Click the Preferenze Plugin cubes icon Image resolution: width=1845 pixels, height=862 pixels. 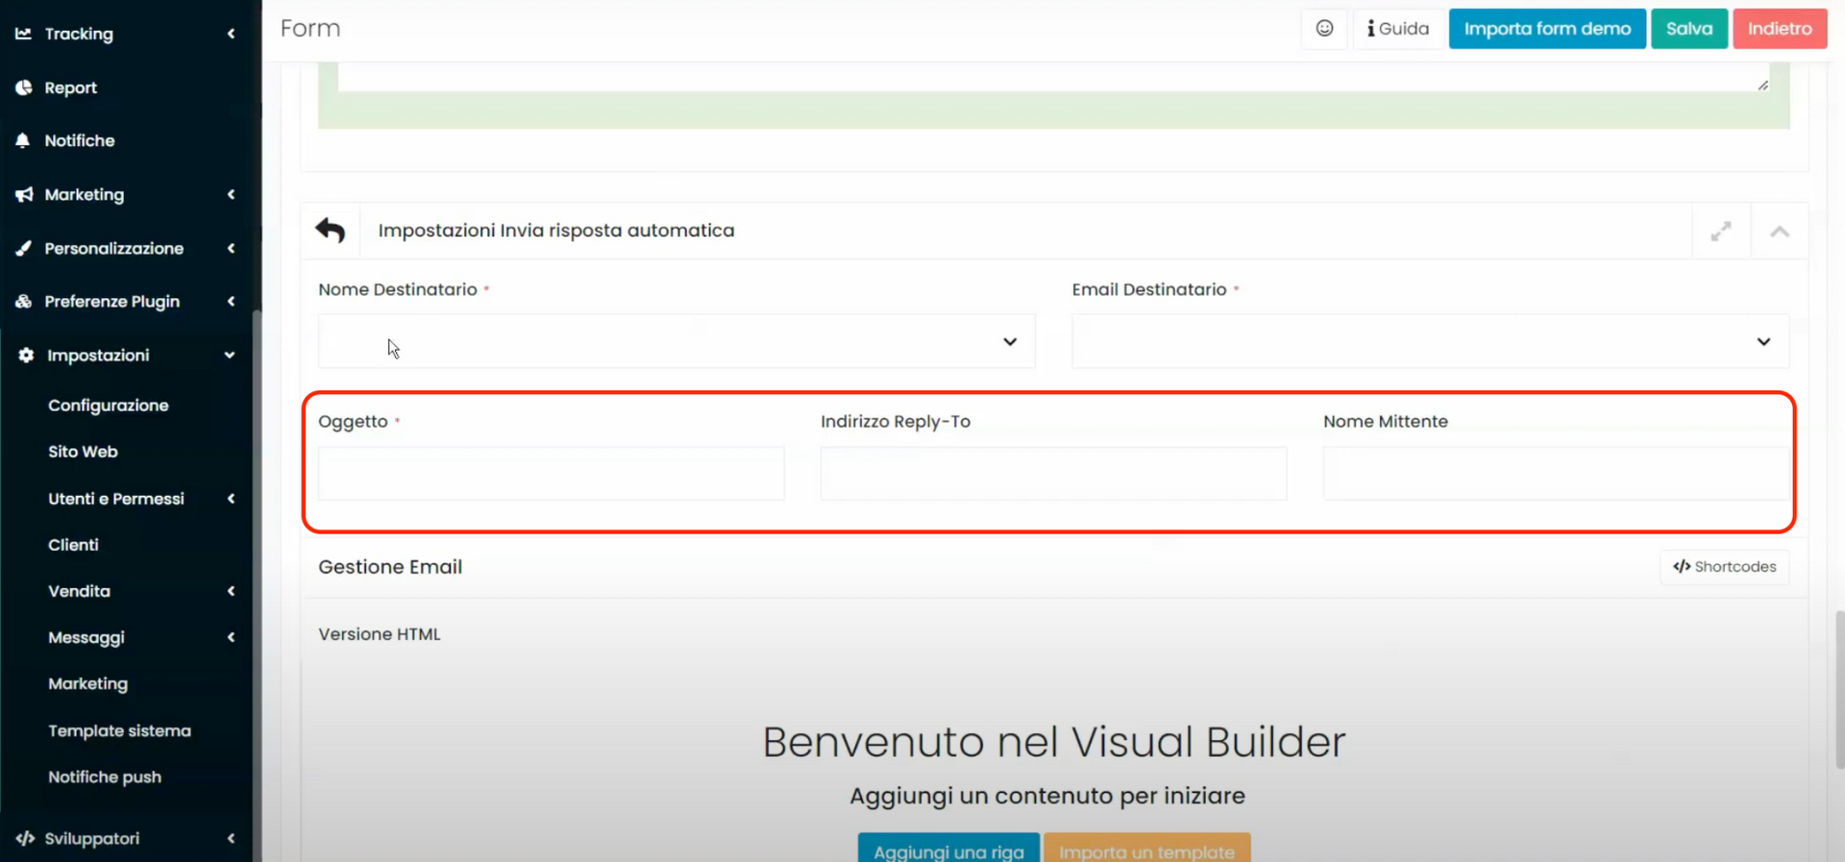point(24,302)
